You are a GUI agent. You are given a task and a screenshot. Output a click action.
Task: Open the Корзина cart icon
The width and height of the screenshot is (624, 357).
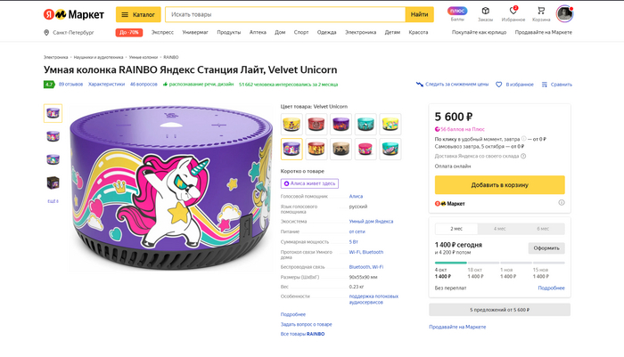coord(541,13)
